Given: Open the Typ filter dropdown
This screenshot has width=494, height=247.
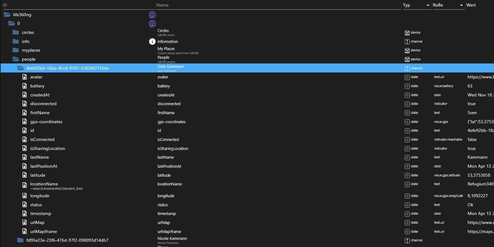Looking at the screenshot, I should click(x=428, y=5).
